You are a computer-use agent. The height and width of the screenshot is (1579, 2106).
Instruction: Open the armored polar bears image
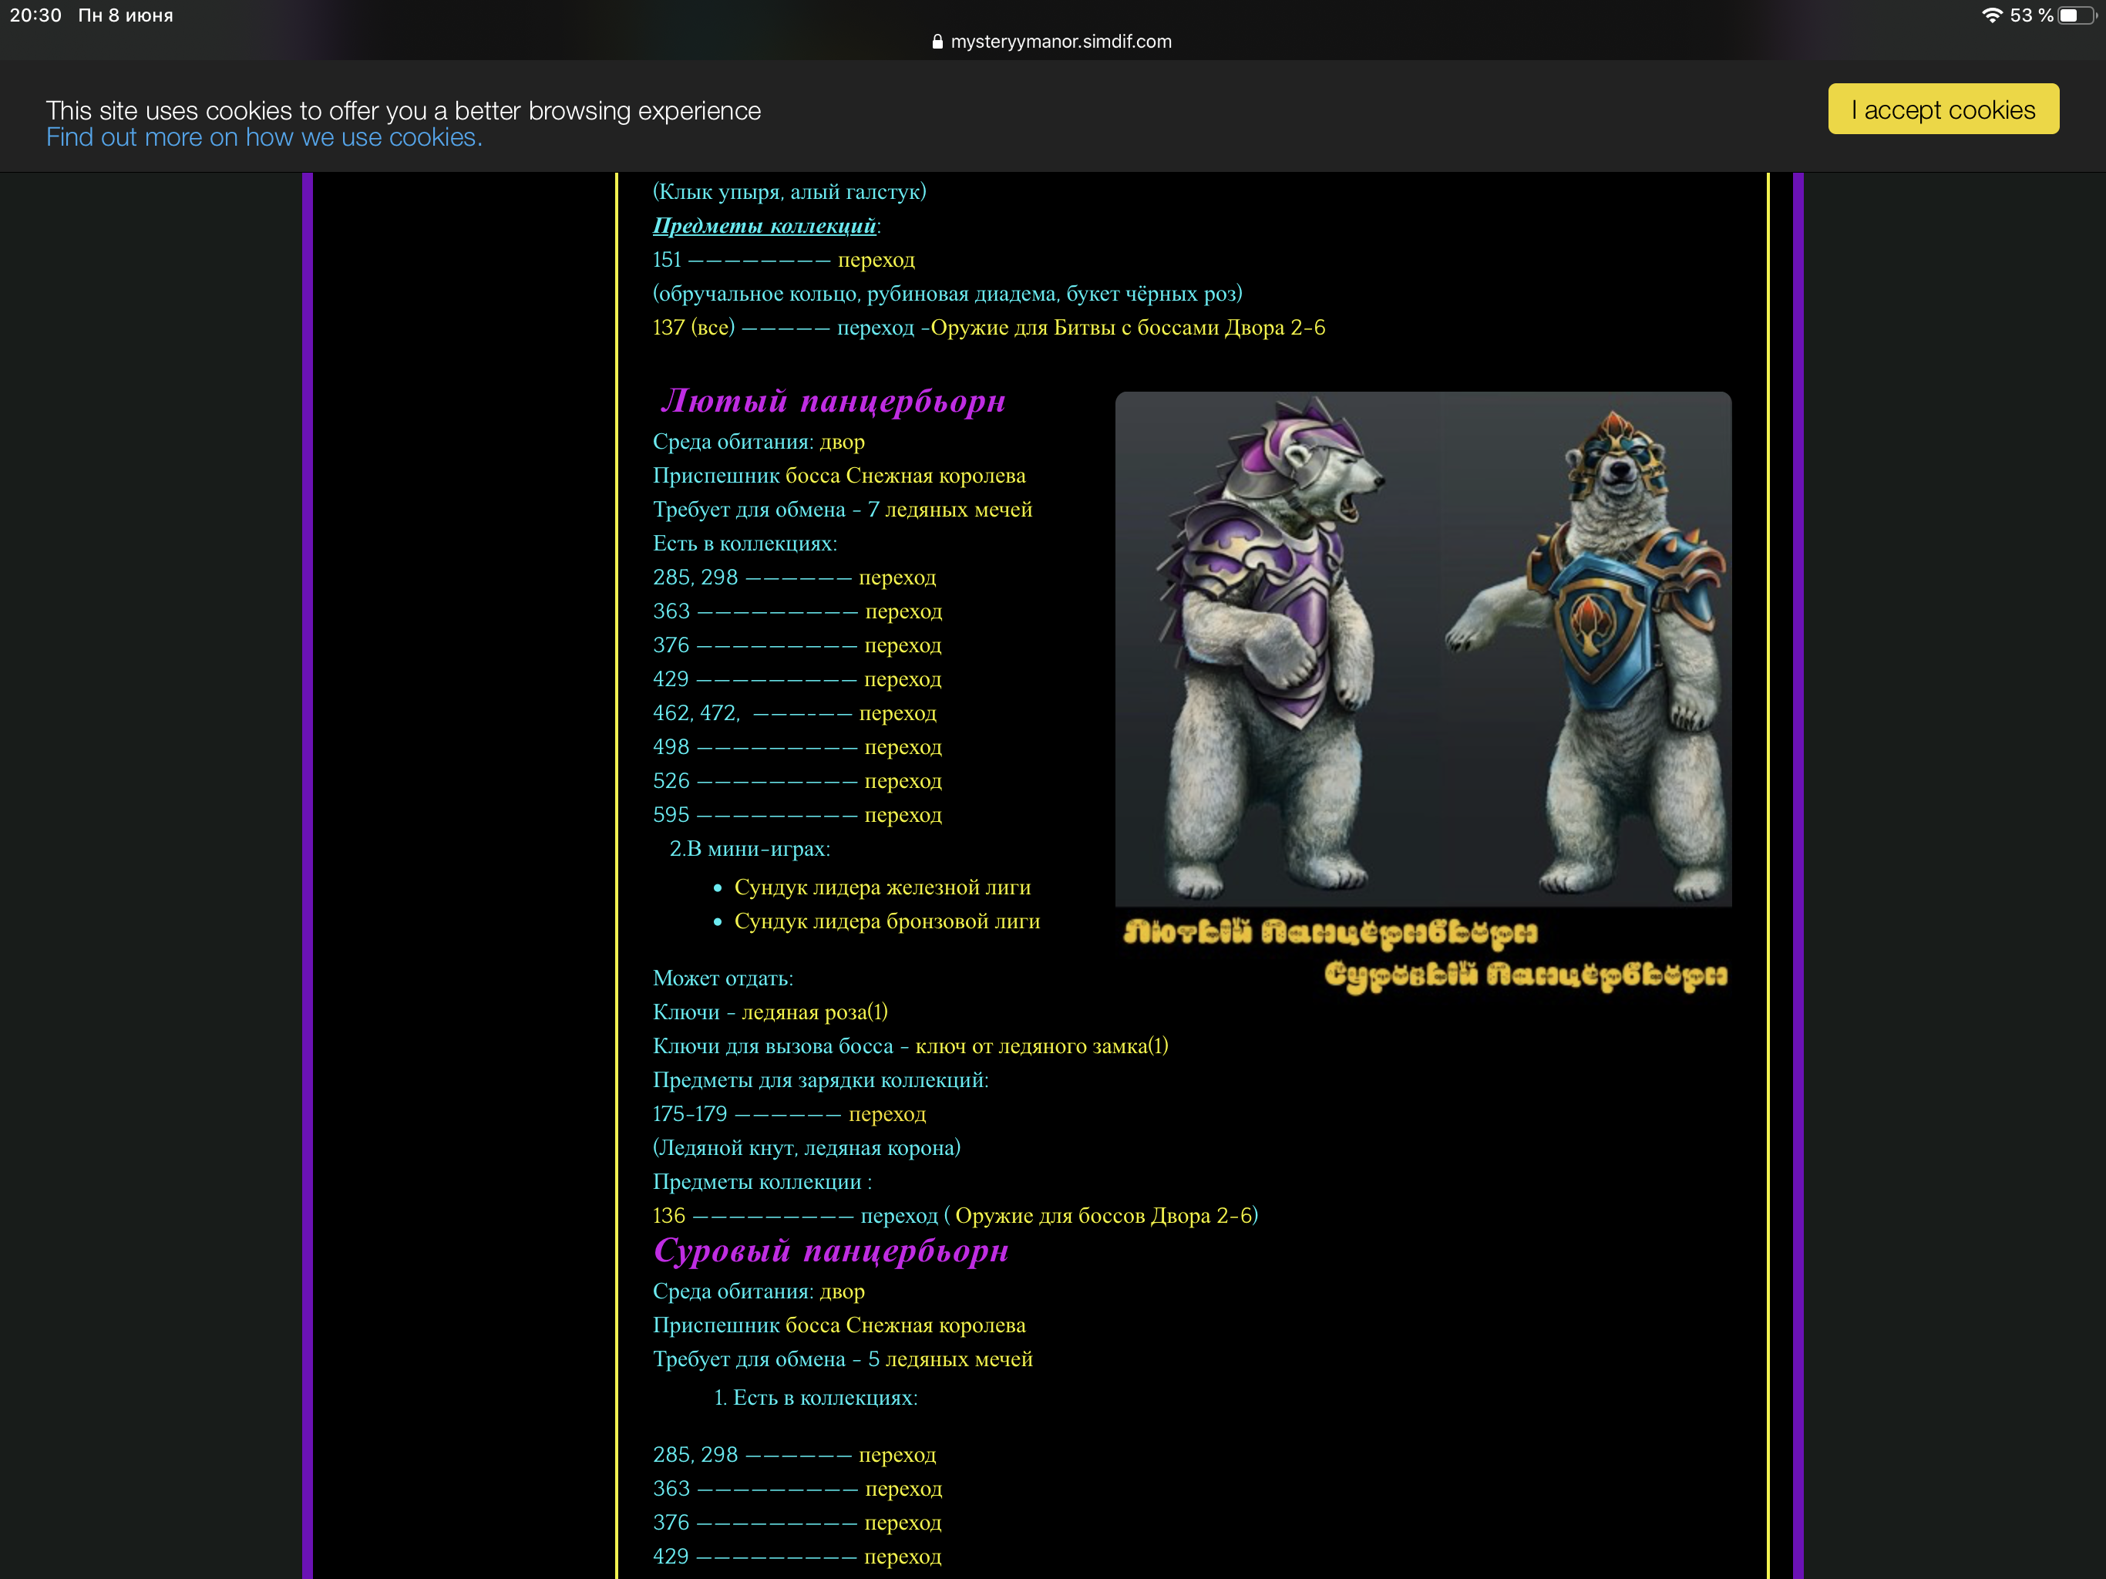click(x=1423, y=648)
